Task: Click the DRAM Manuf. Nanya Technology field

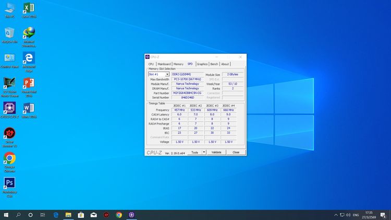Action: click(x=188, y=88)
